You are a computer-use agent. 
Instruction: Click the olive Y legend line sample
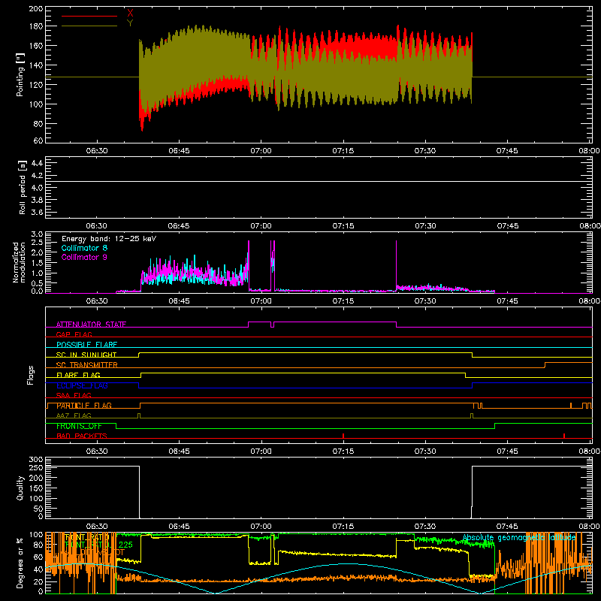tap(89, 26)
